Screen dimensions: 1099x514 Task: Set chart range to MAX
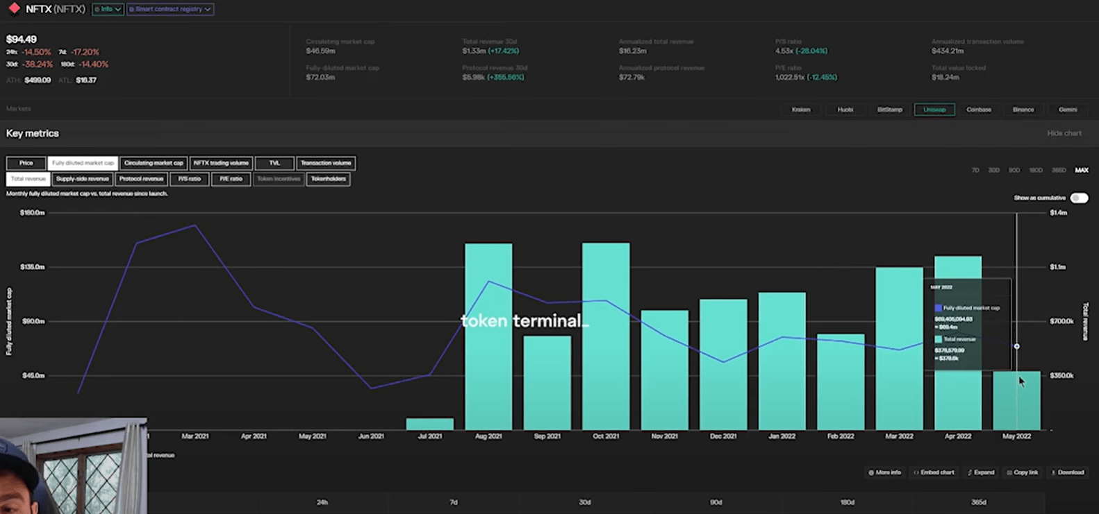click(1082, 170)
